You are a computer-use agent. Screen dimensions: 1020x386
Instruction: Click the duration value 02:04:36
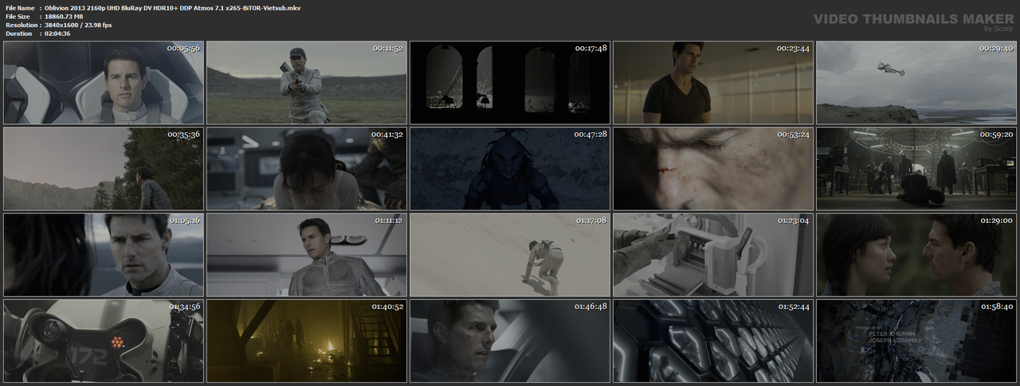click(61, 33)
